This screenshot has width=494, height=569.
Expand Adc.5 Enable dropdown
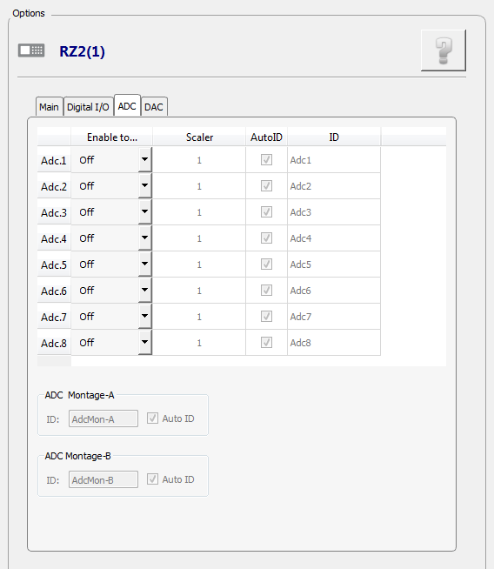(144, 264)
